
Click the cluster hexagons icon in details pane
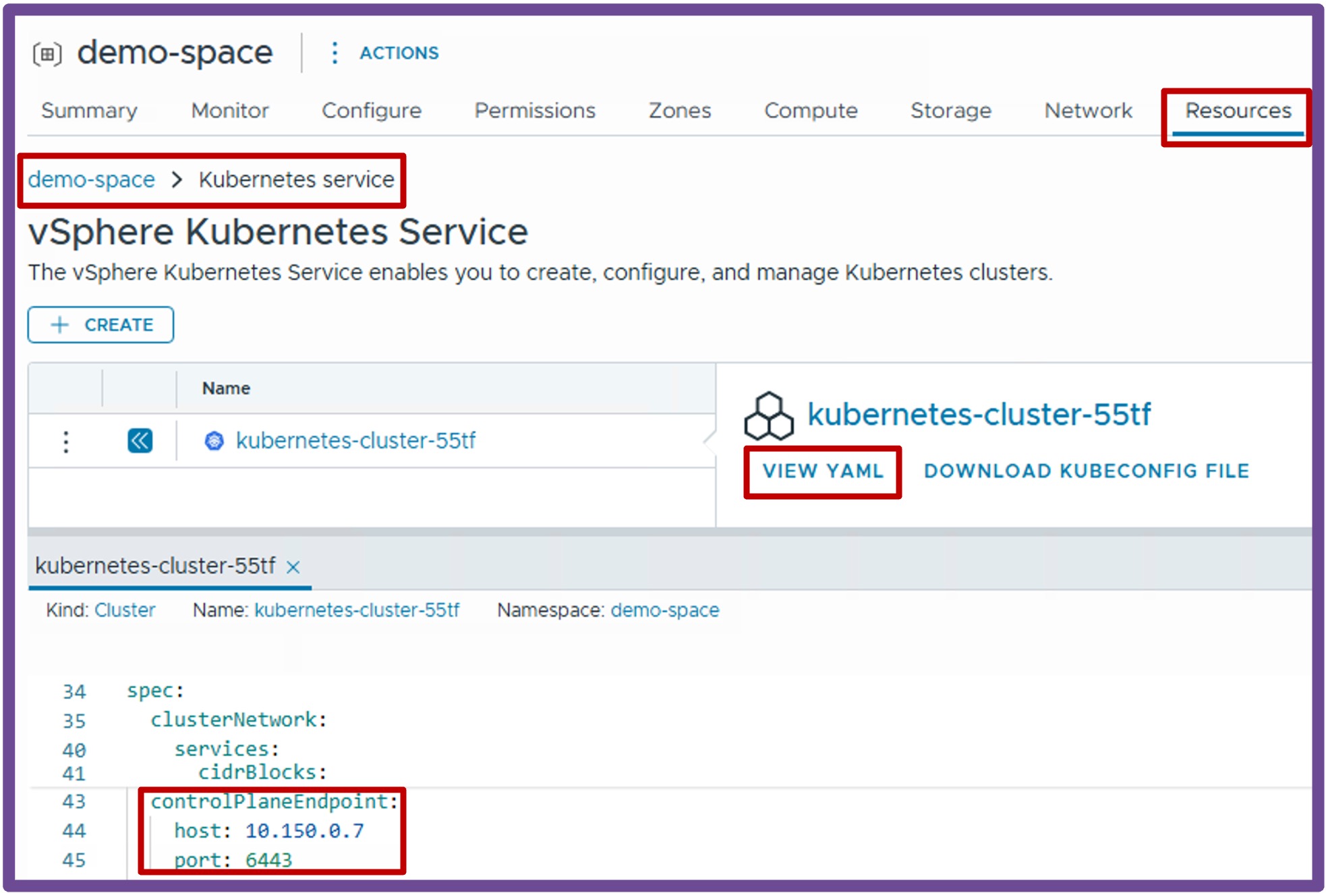(x=769, y=415)
